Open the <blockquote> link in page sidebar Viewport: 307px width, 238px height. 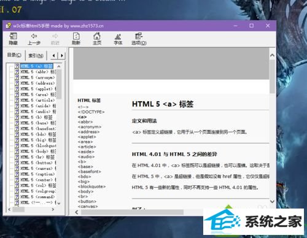pyautogui.click(x=91, y=186)
